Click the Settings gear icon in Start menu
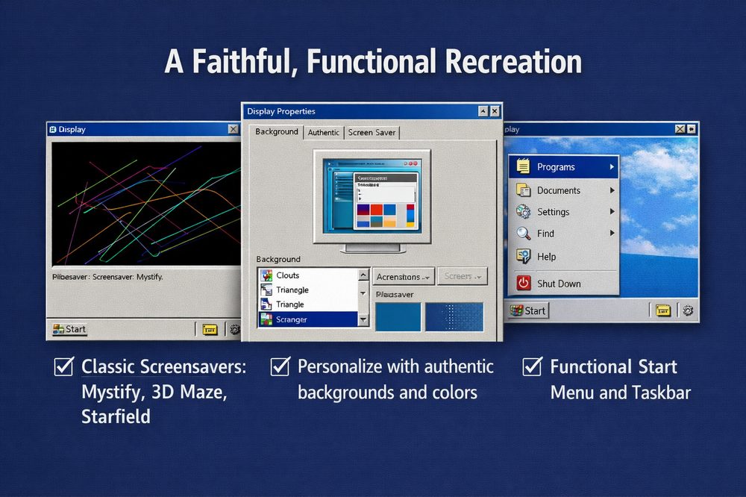This screenshot has height=497, width=746. [524, 211]
